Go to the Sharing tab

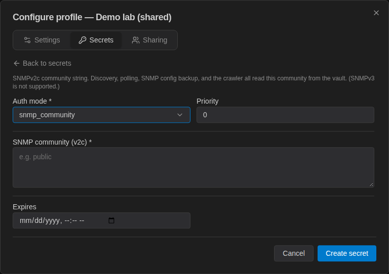(x=149, y=40)
